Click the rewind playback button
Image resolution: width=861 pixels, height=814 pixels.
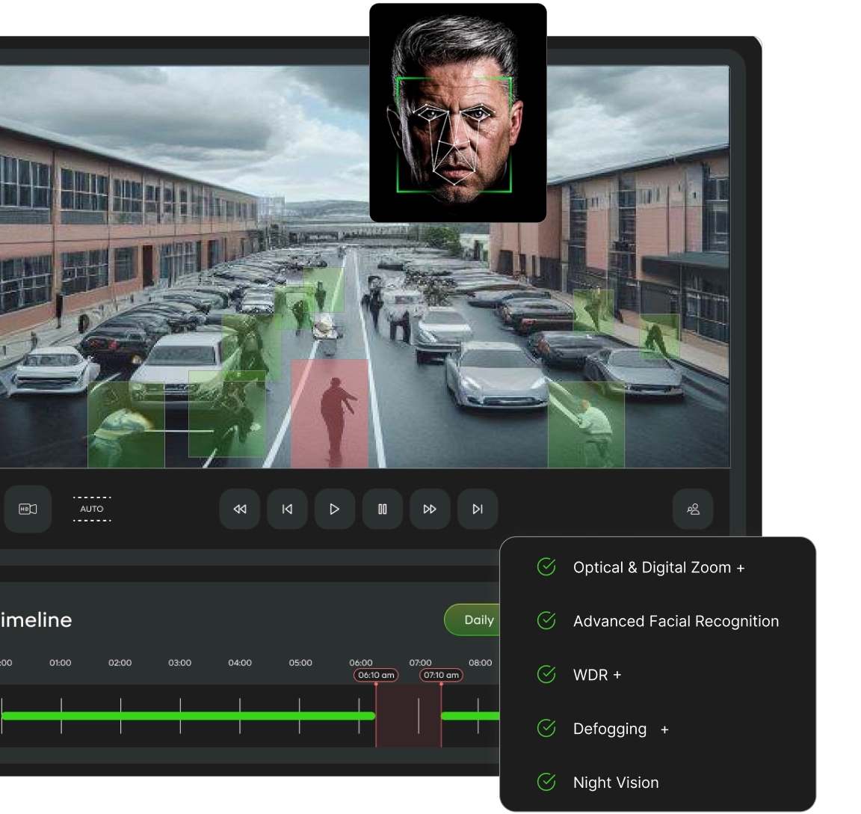239,509
